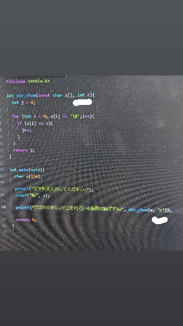Screen dimensions: 183x326
Task: Click line number 22 in the gutter
Action: [x=4, y=219]
